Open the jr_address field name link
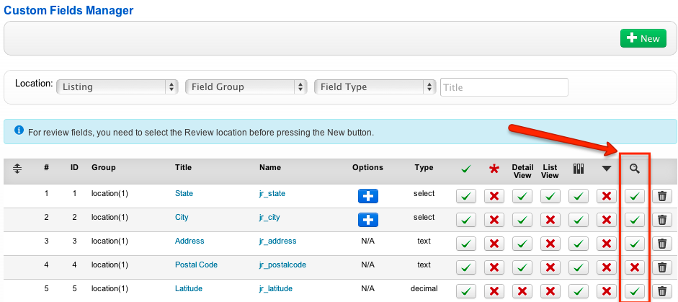The image size is (678, 302). coord(277,241)
